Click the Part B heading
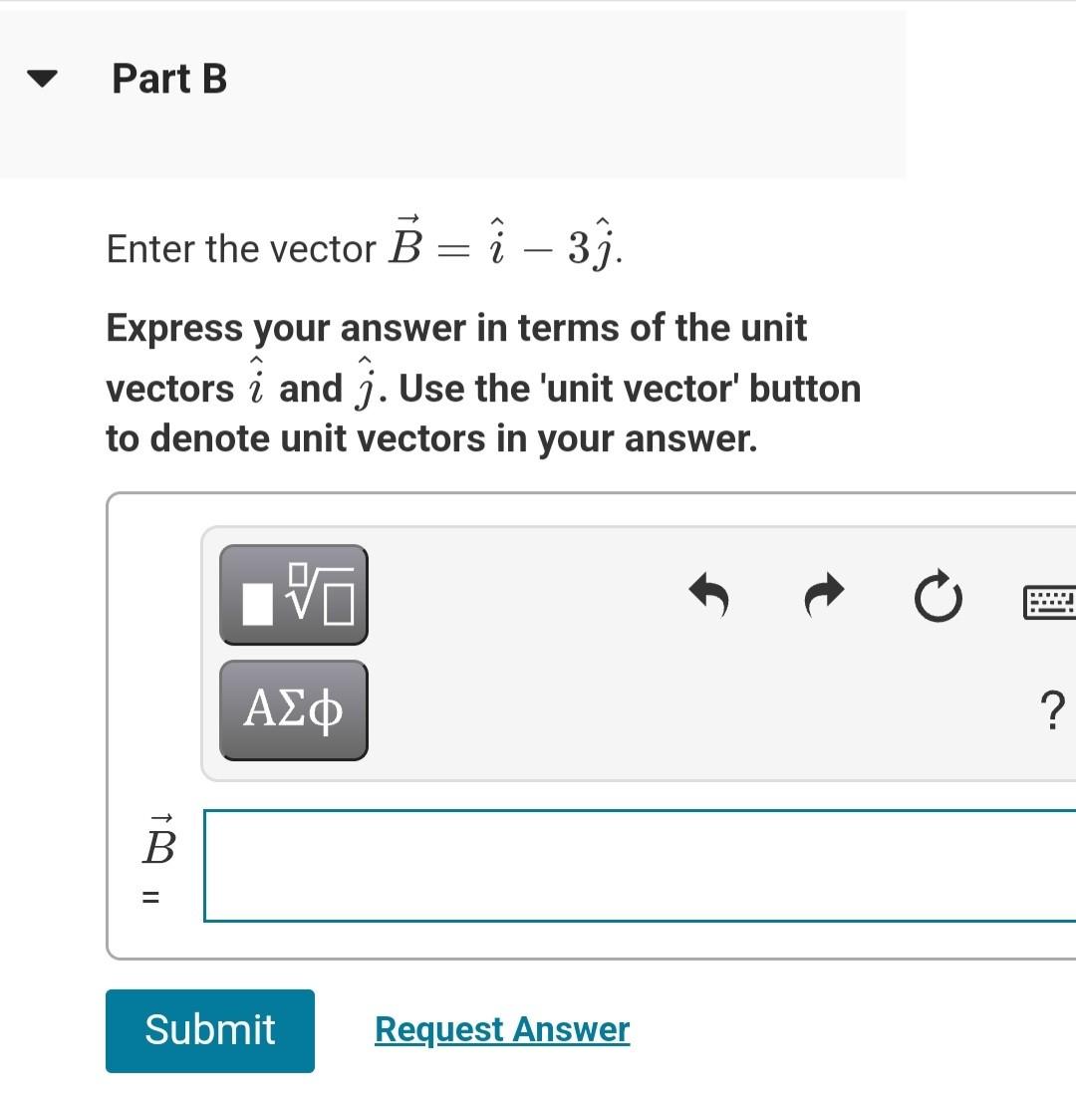 point(169,79)
